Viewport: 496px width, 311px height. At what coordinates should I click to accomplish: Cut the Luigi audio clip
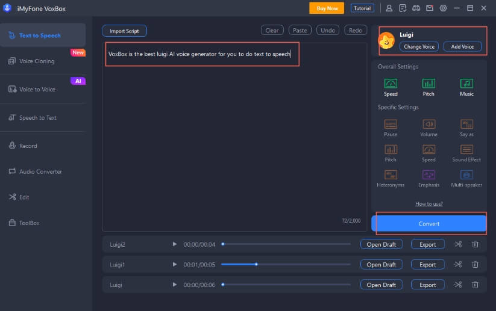[458, 285]
